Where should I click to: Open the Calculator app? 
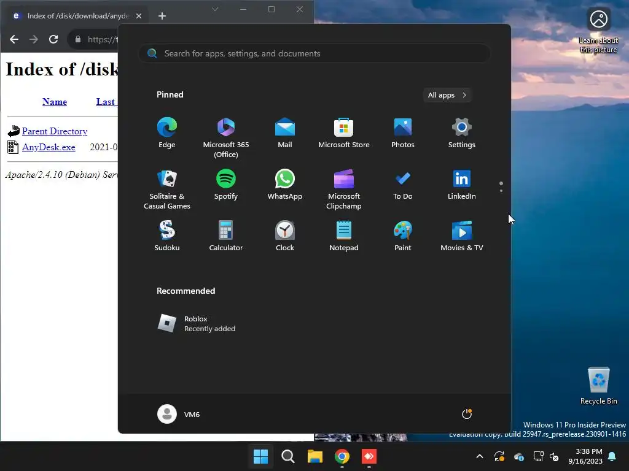(x=226, y=236)
